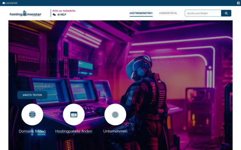
Task: Select the HOSTINGMONSTER® menu item
Action: pos(141,13)
